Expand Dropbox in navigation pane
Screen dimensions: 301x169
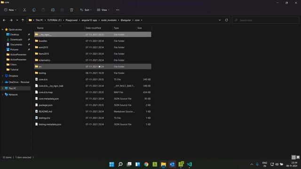pos(2,76)
